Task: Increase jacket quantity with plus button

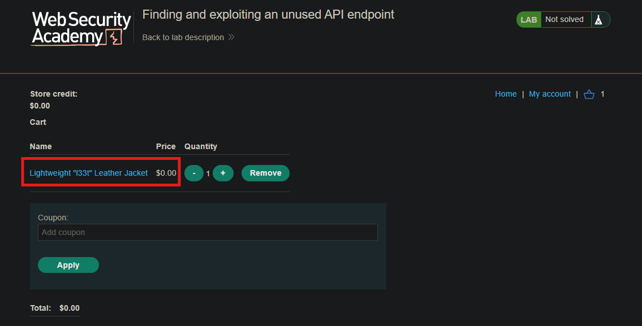Action: (223, 173)
